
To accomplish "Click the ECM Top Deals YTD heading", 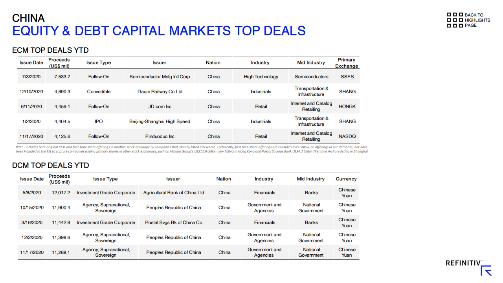I will tap(50, 50).
